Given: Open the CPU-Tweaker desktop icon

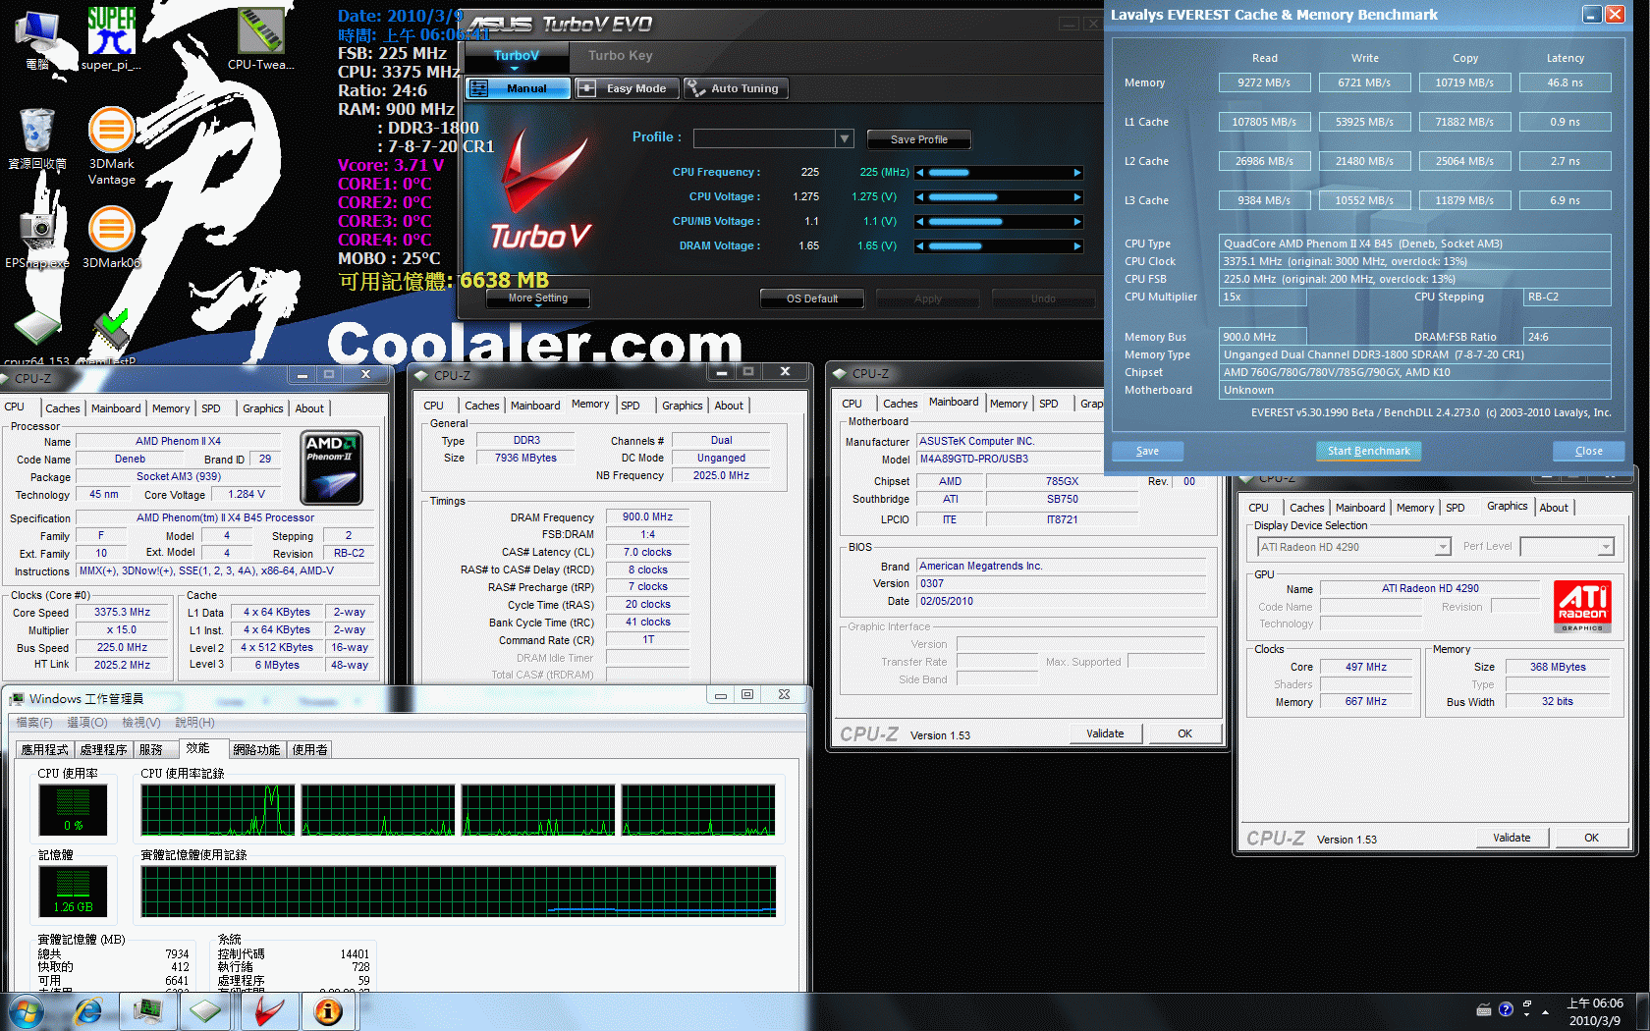Looking at the screenshot, I should [260, 37].
